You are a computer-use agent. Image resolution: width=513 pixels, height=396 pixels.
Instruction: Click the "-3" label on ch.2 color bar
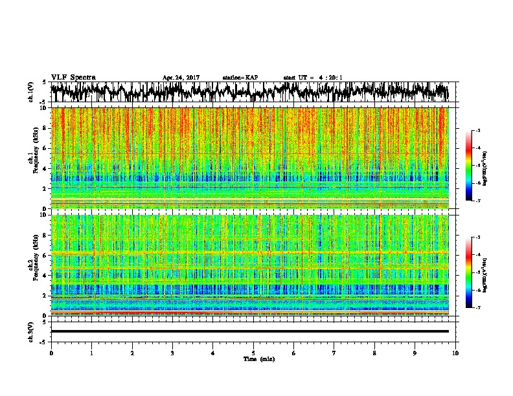pos(477,237)
